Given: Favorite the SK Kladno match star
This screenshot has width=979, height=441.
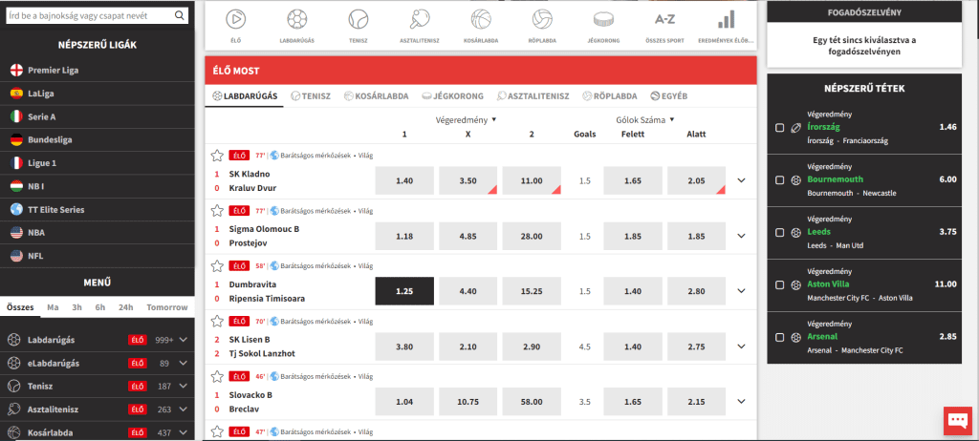Looking at the screenshot, I should point(217,156).
